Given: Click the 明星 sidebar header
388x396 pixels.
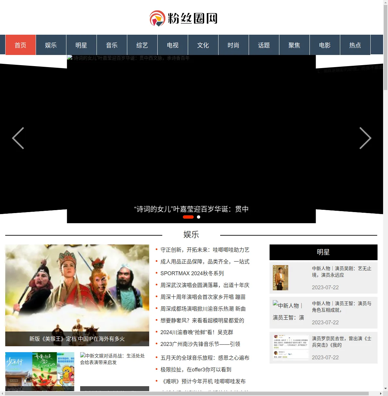Looking at the screenshot, I should [323, 252].
